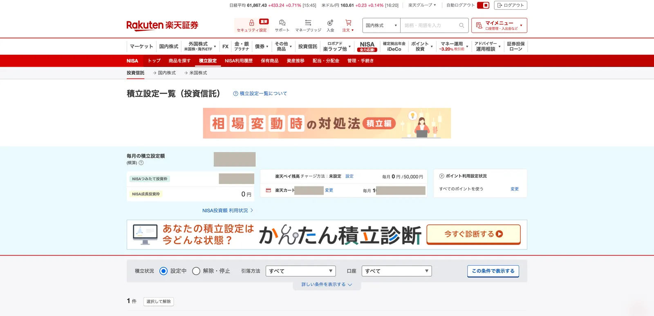This screenshot has width=654, height=316.
Task: Expand the アドバイザー運用相談 menu
Action: (487, 46)
